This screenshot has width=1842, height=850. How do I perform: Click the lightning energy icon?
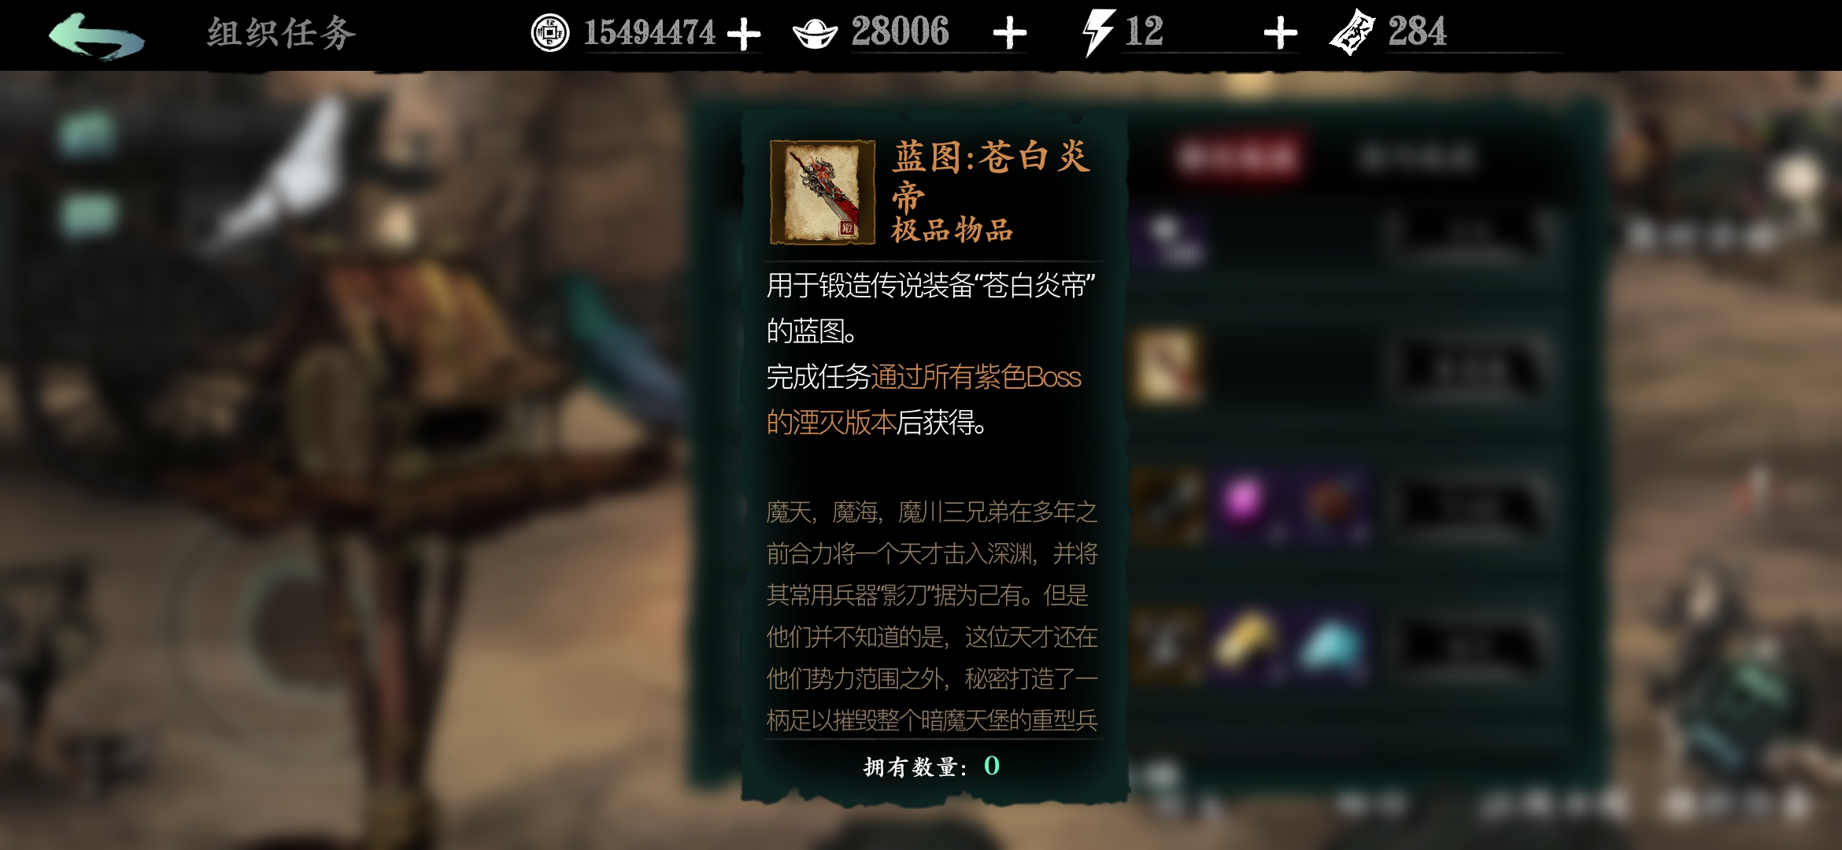coord(1097,33)
